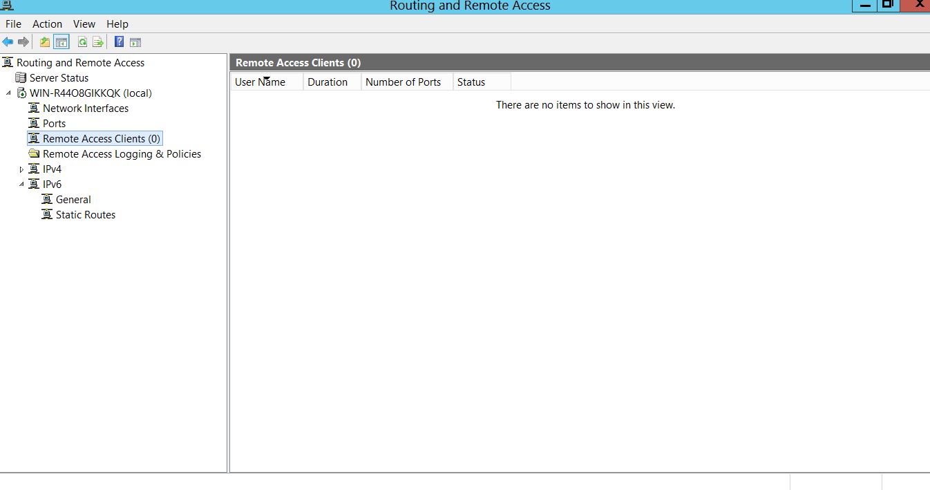Select Ports in the console tree
This screenshot has width=930, height=490.
coord(54,124)
